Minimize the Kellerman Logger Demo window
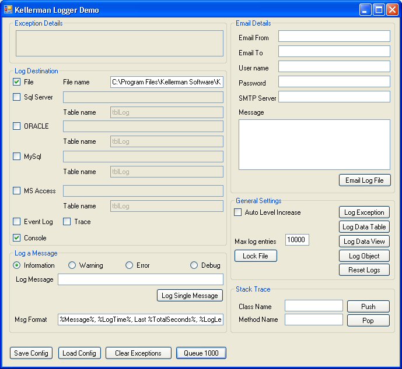Image resolution: width=402 pixels, height=369 pixels. (365, 10)
